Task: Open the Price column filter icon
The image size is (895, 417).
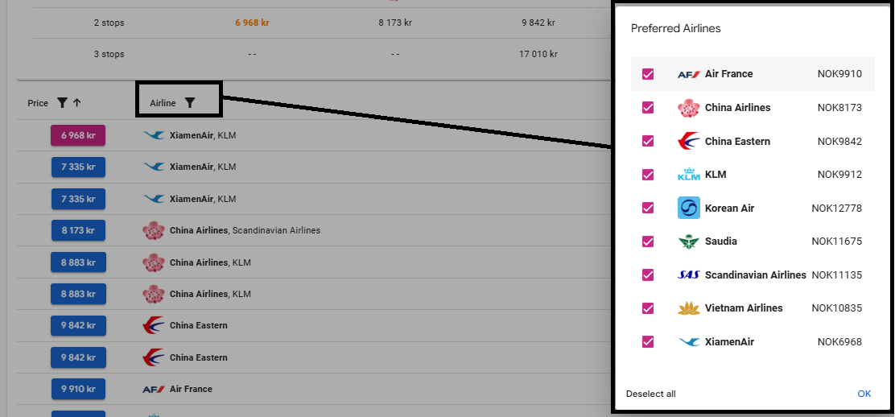Action: [x=62, y=103]
